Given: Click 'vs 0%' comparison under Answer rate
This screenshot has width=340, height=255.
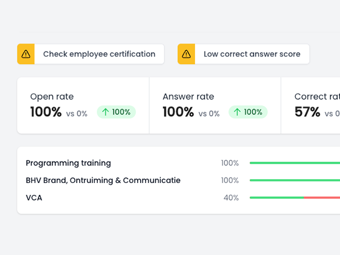Looking at the screenshot, I should point(209,113).
